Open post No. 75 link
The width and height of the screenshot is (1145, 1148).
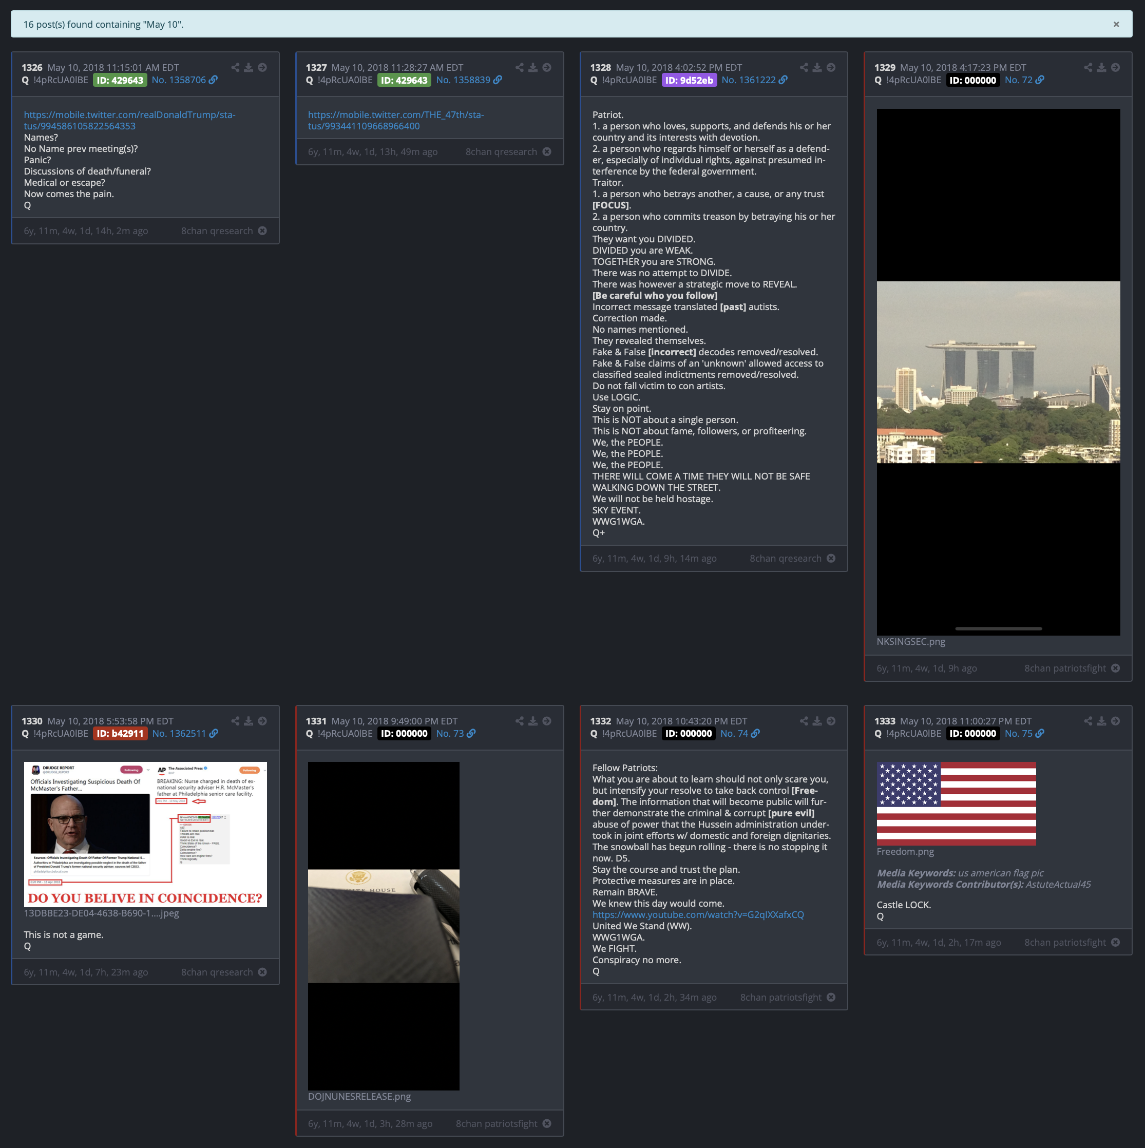(1024, 733)
